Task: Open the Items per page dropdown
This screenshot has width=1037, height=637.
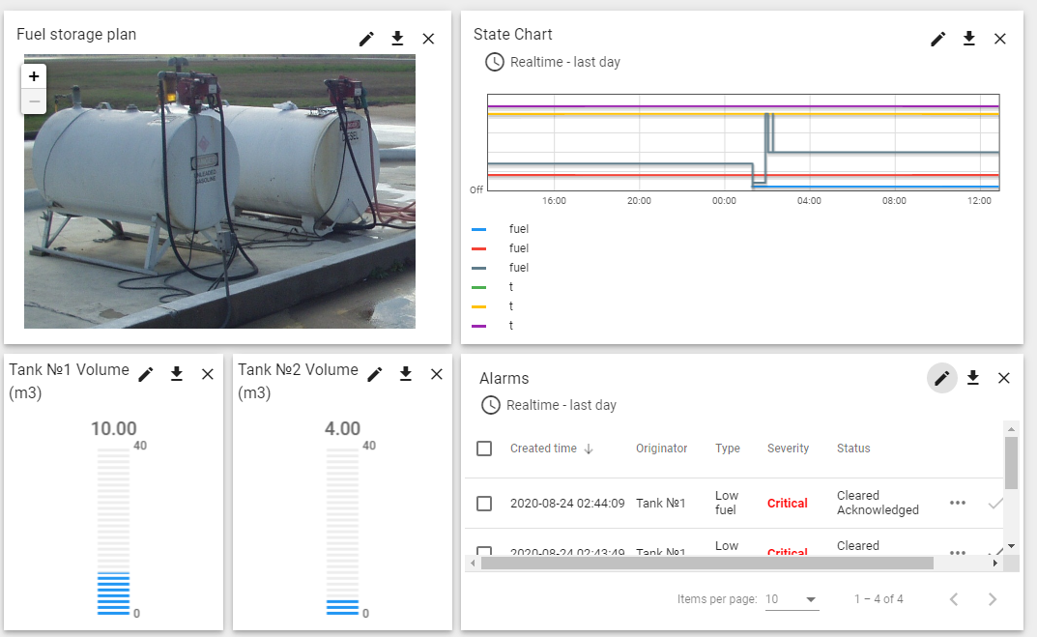Action: pyautogui.click(x=792, y=599)
